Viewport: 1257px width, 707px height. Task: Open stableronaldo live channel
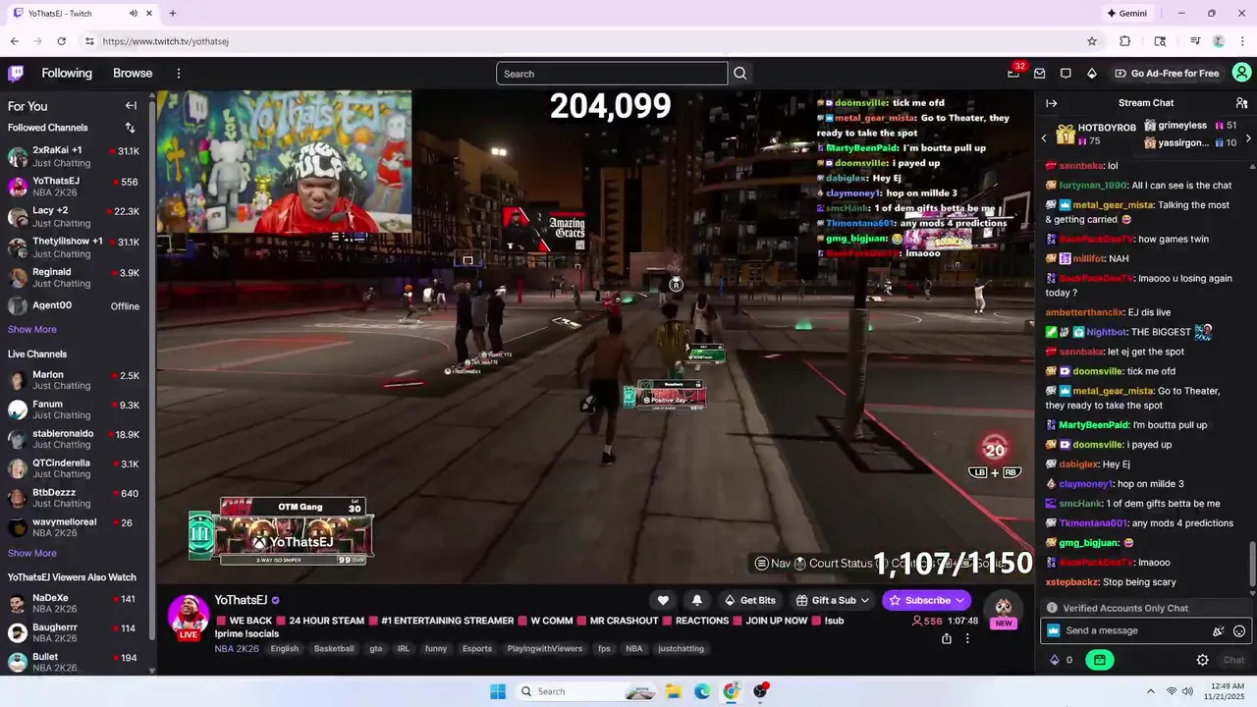tap(74, 439)
